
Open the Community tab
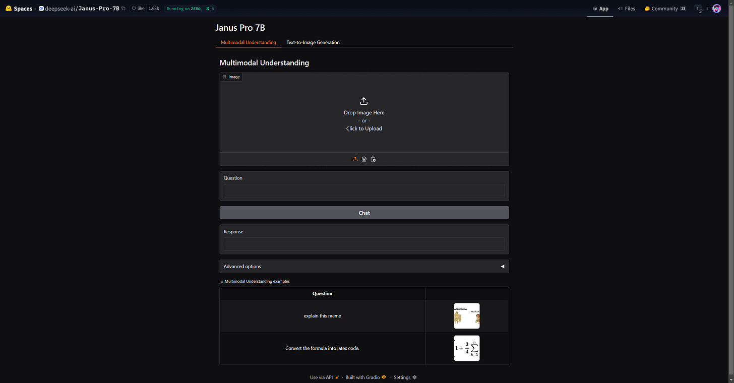pyautogui.click(x=665, y=9)
